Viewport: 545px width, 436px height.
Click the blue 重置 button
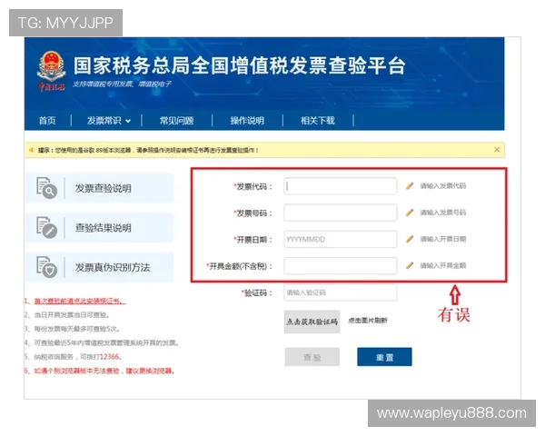tap(384, 357)
